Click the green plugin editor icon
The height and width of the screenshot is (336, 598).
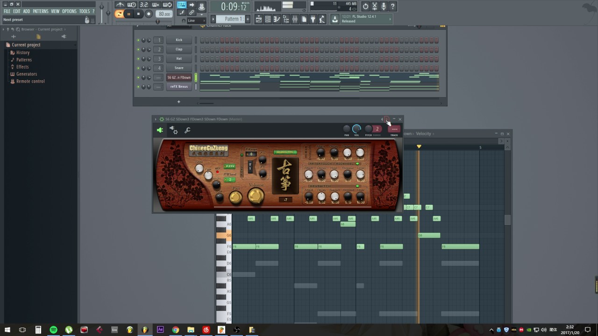click(160, 130)
